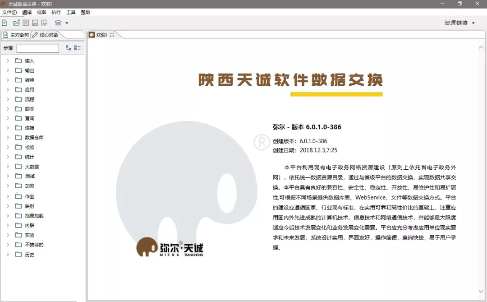Screen dimensions: 487x302
Task: Click the 弥尔 - 版本 6.0.1.0-386 title text
Action: (x=307, y=127)
